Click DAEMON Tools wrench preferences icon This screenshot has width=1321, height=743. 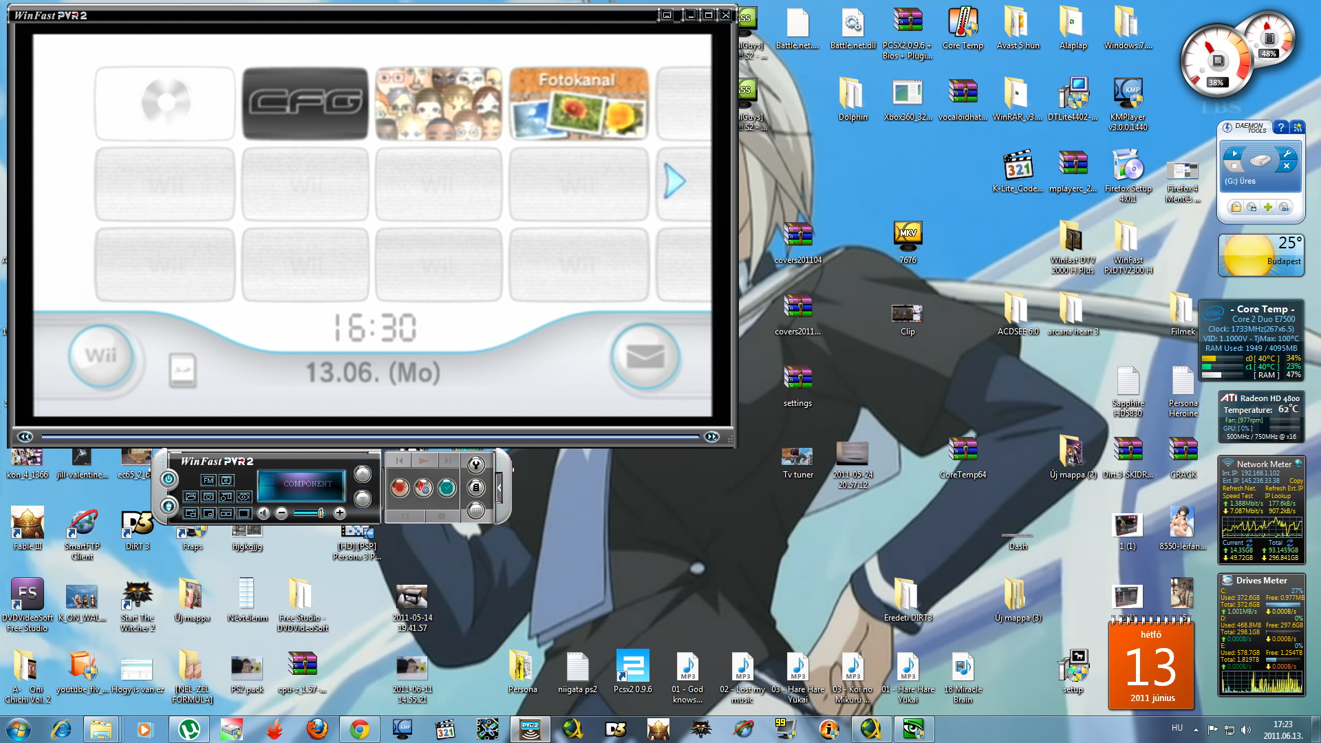[1285, 153]
